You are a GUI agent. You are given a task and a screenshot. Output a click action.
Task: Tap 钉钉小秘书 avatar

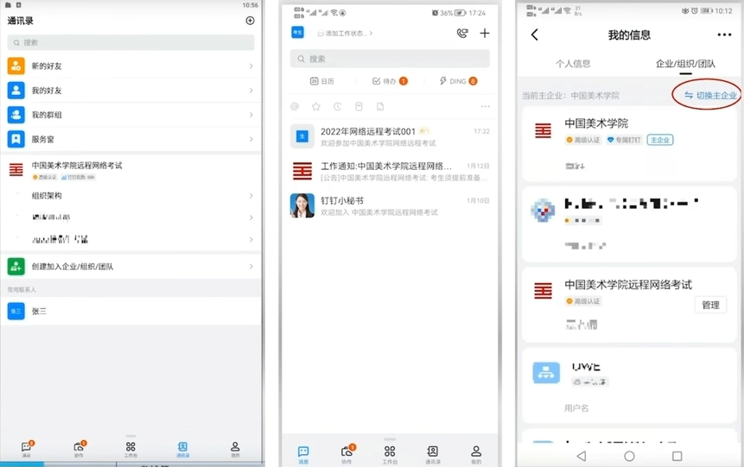coord(302,205)
